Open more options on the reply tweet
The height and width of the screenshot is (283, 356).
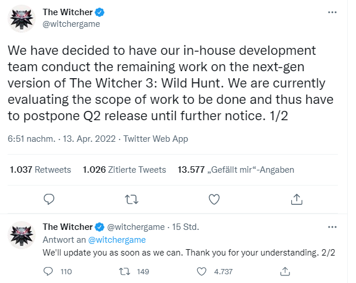click(x=332, y=227)
